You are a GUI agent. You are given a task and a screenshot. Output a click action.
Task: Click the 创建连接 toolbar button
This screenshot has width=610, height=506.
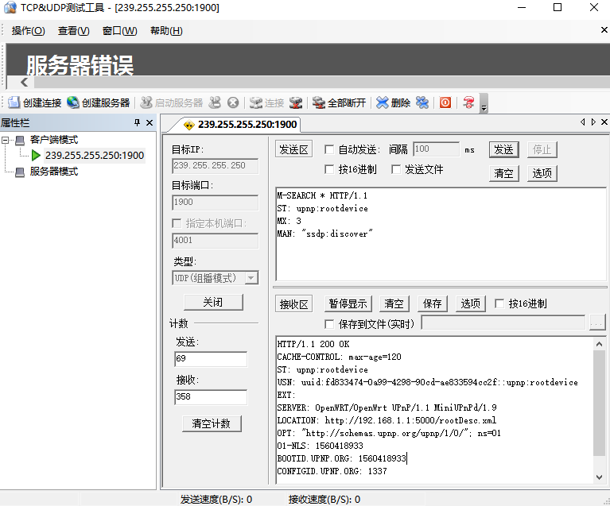(x=34, y=102)
